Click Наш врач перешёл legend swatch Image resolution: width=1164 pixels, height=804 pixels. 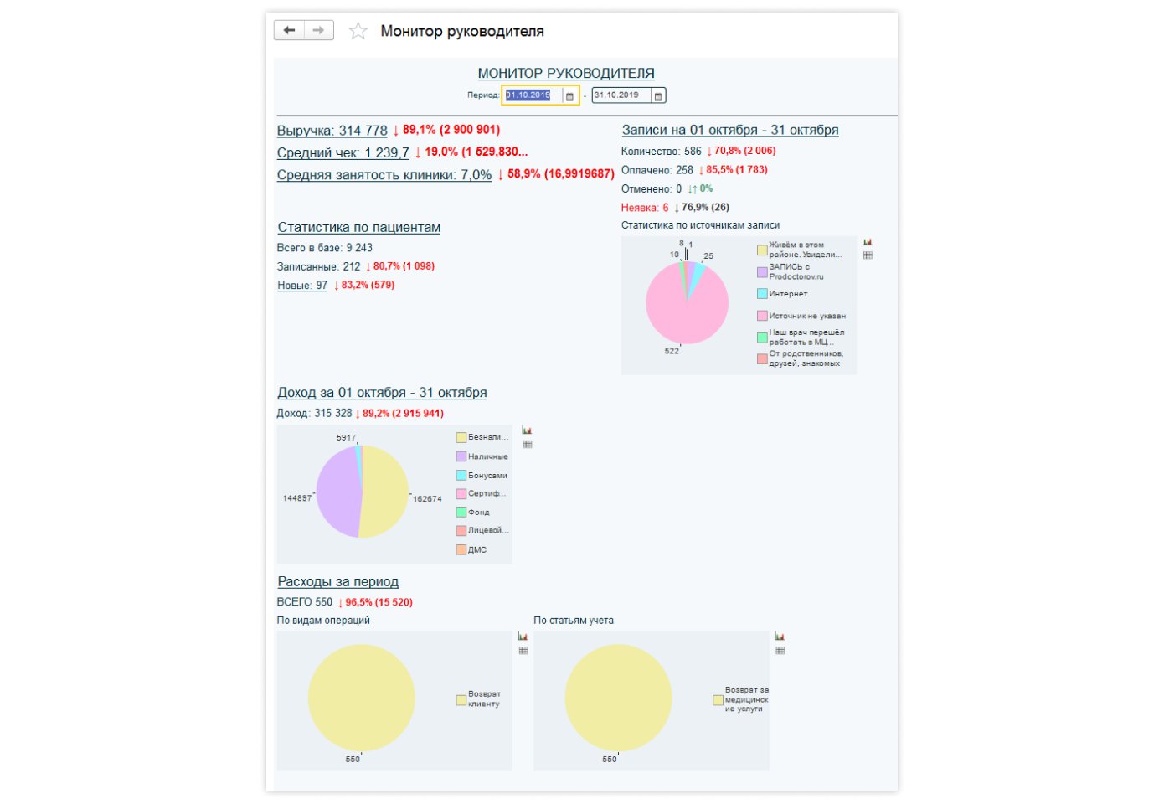coord(762,338)
